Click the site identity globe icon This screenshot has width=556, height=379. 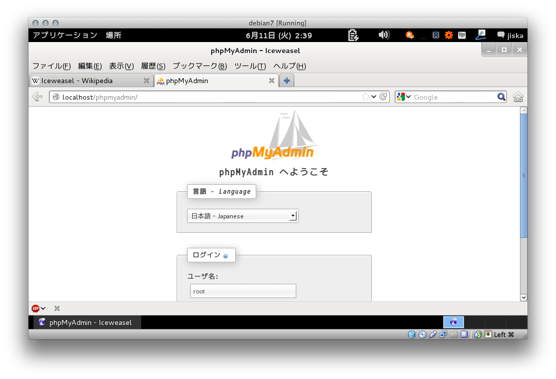point(56,97)
